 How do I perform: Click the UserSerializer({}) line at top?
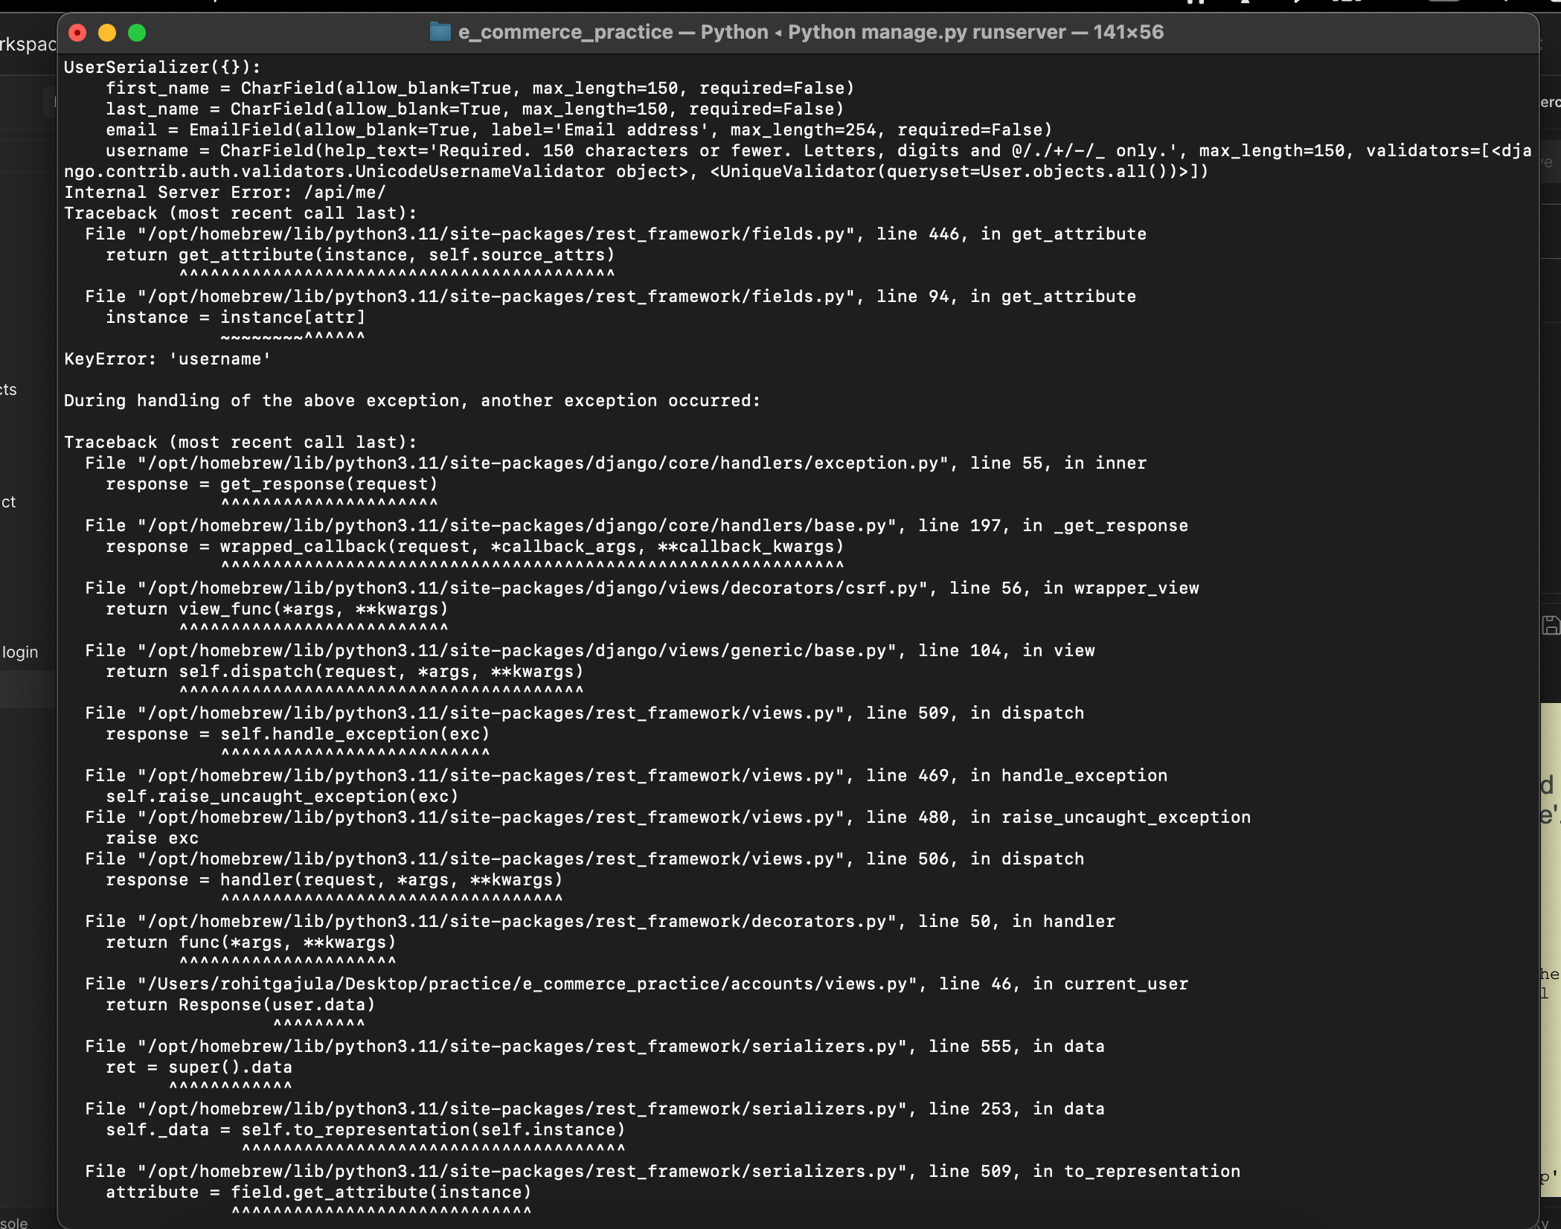click(162, 68)
